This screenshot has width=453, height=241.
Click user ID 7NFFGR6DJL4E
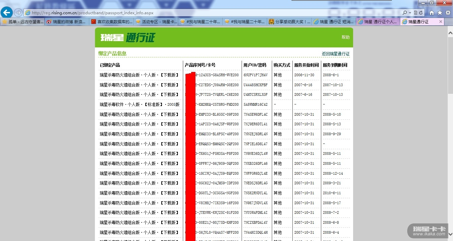tap(256, 173)
